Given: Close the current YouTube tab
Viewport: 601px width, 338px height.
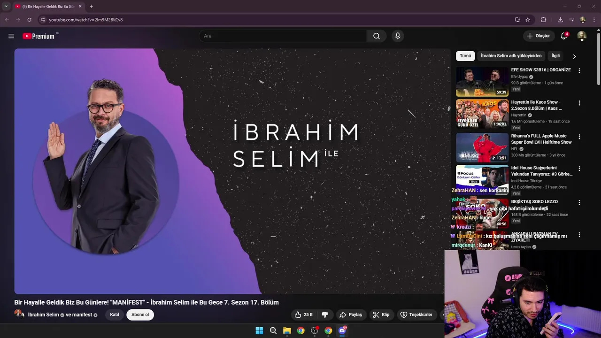Looking at the screenshot, I should click(x=80, y=7).
